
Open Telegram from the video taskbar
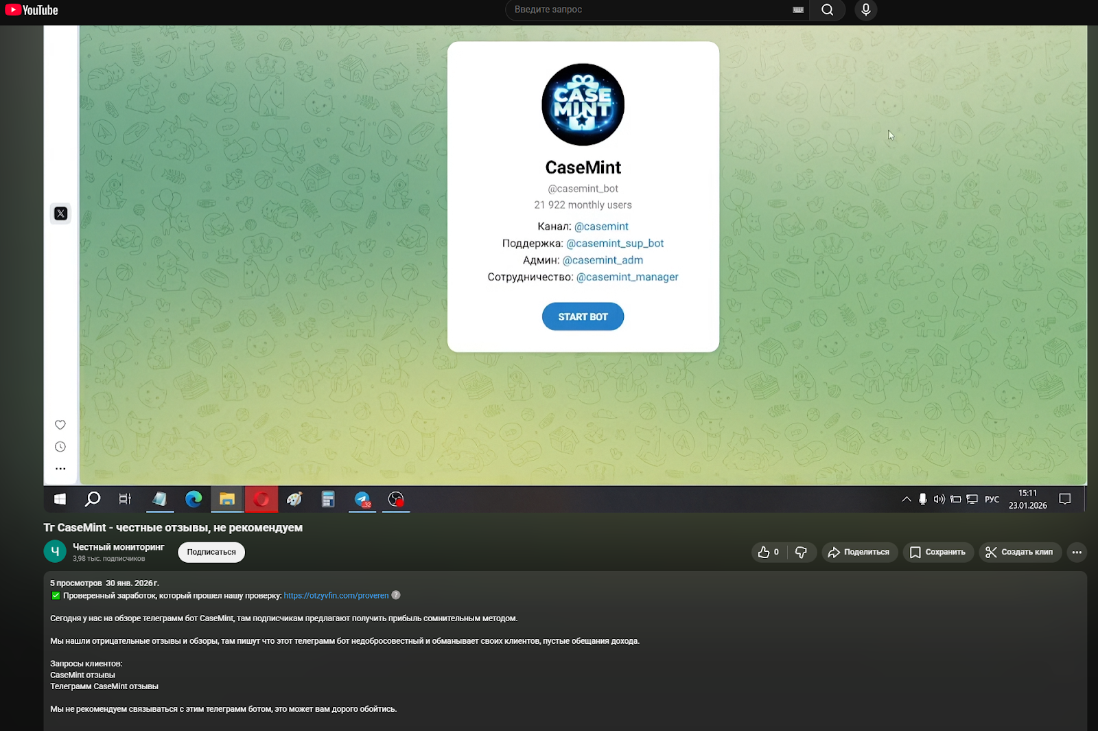(x=362, y=499)
